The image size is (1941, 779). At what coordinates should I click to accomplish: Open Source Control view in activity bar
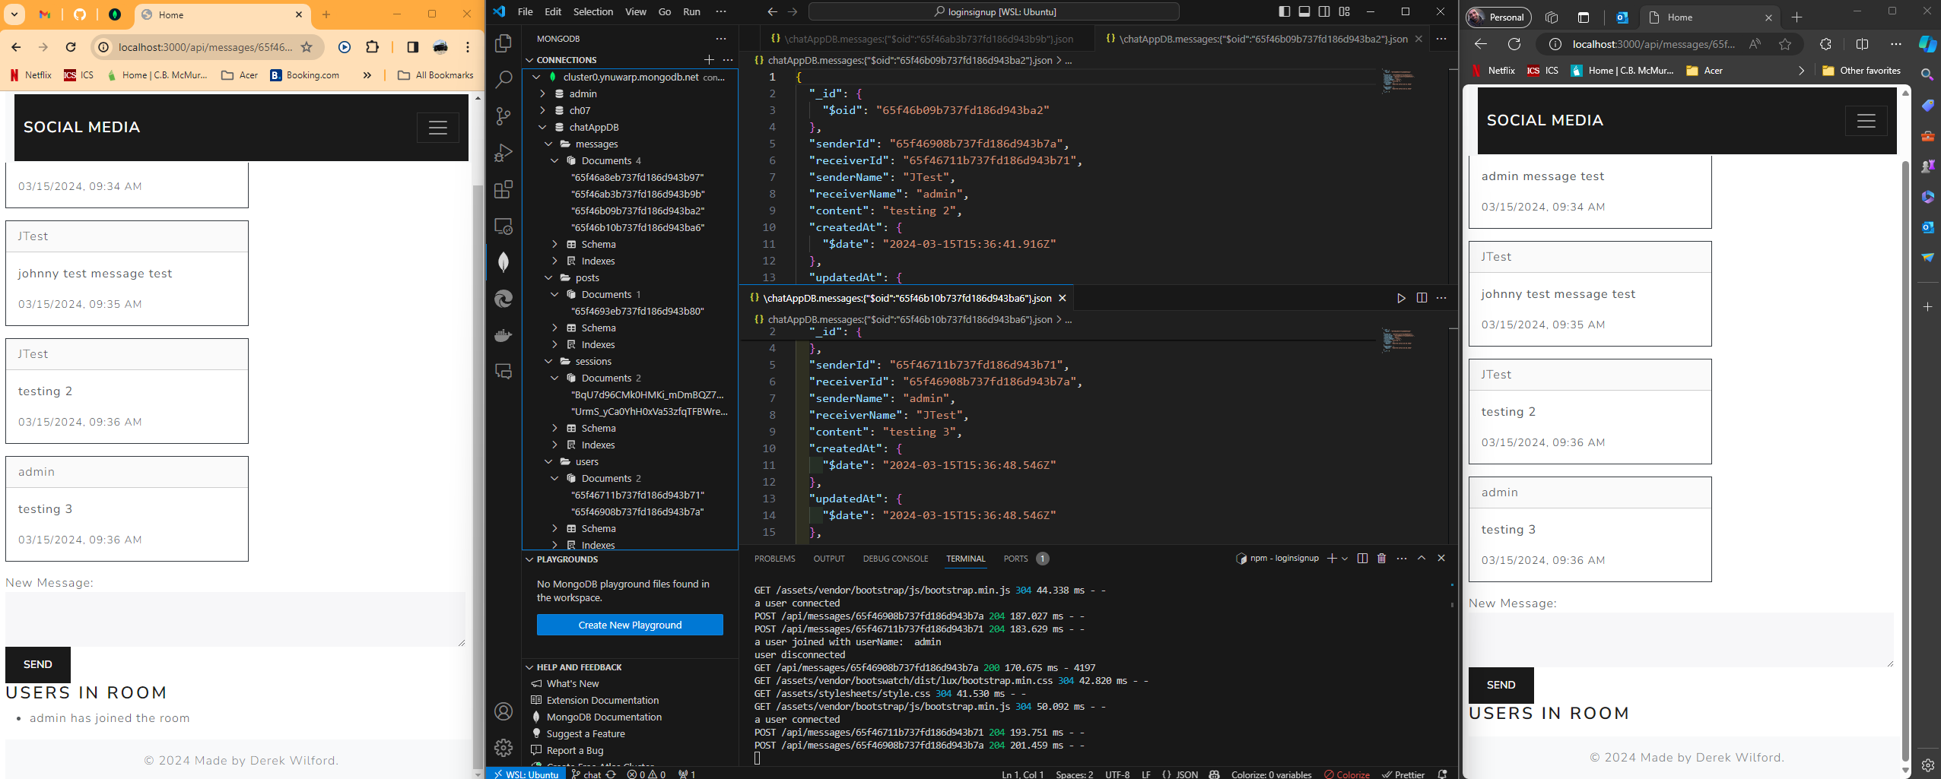click(503, 116)
